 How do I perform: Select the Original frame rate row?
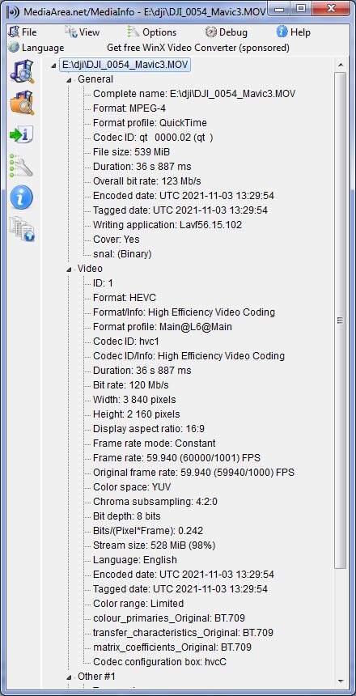(x=193, y=473)
